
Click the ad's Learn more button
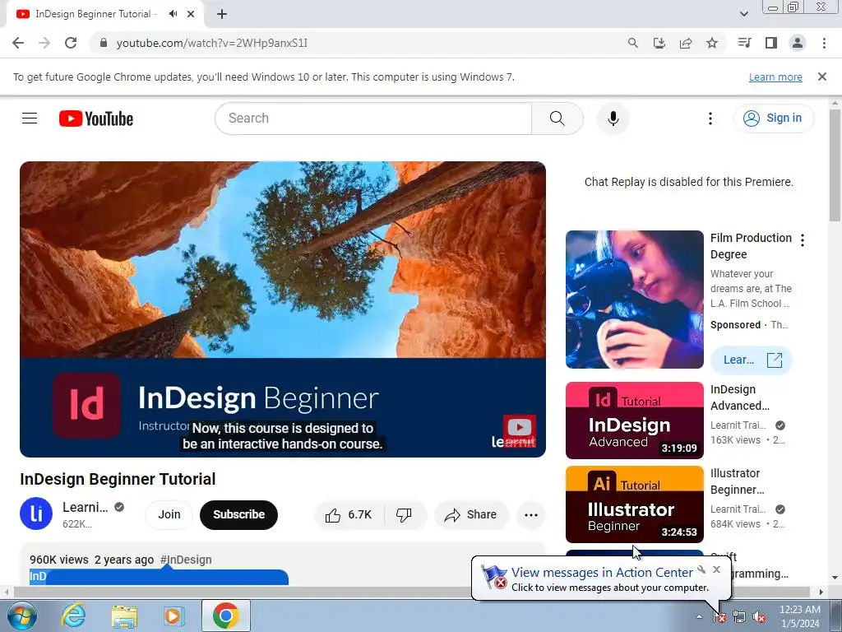[x=752, y=360]
